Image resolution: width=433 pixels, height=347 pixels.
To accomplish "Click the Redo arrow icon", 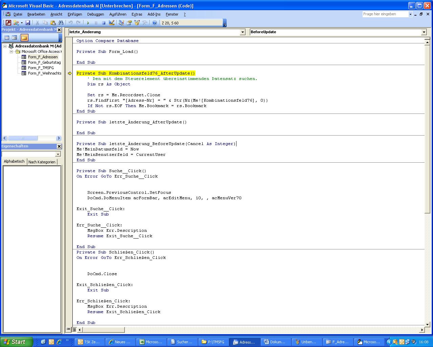I will click(78, 23).
